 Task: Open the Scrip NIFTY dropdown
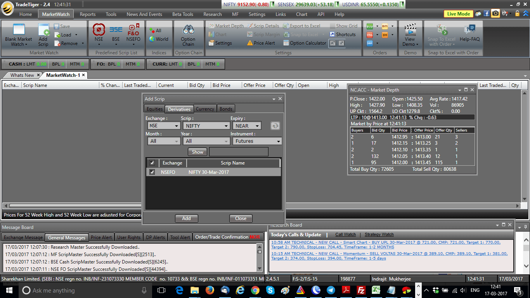coord(207,126)
